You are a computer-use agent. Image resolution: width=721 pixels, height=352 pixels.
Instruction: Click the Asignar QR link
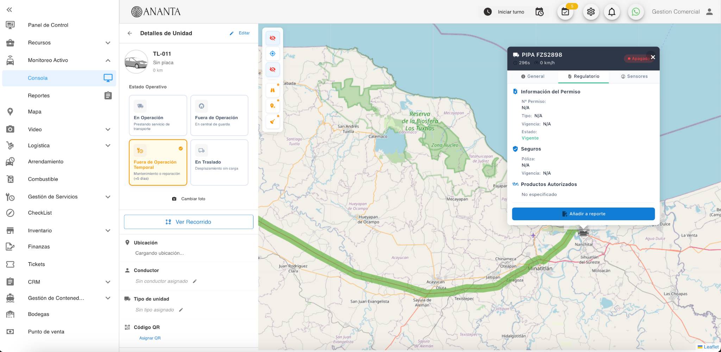coord(150,338)
